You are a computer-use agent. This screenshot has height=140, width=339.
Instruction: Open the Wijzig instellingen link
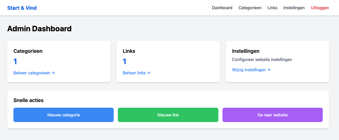click(251, 70)
